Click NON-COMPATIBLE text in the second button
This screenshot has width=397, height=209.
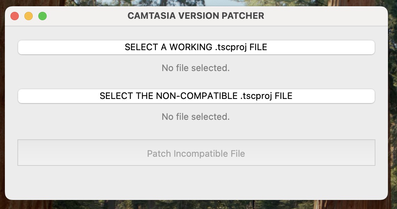[x=197, y=96]
